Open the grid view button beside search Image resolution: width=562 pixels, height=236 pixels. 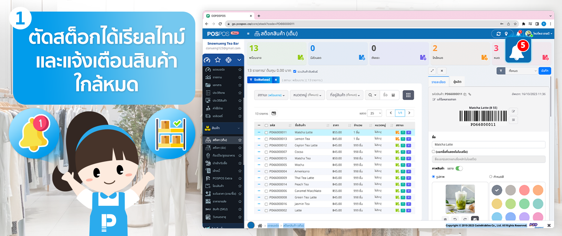click(408, 95)
